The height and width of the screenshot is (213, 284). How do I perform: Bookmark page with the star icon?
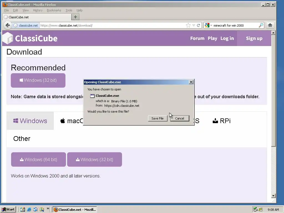[188, 25]
